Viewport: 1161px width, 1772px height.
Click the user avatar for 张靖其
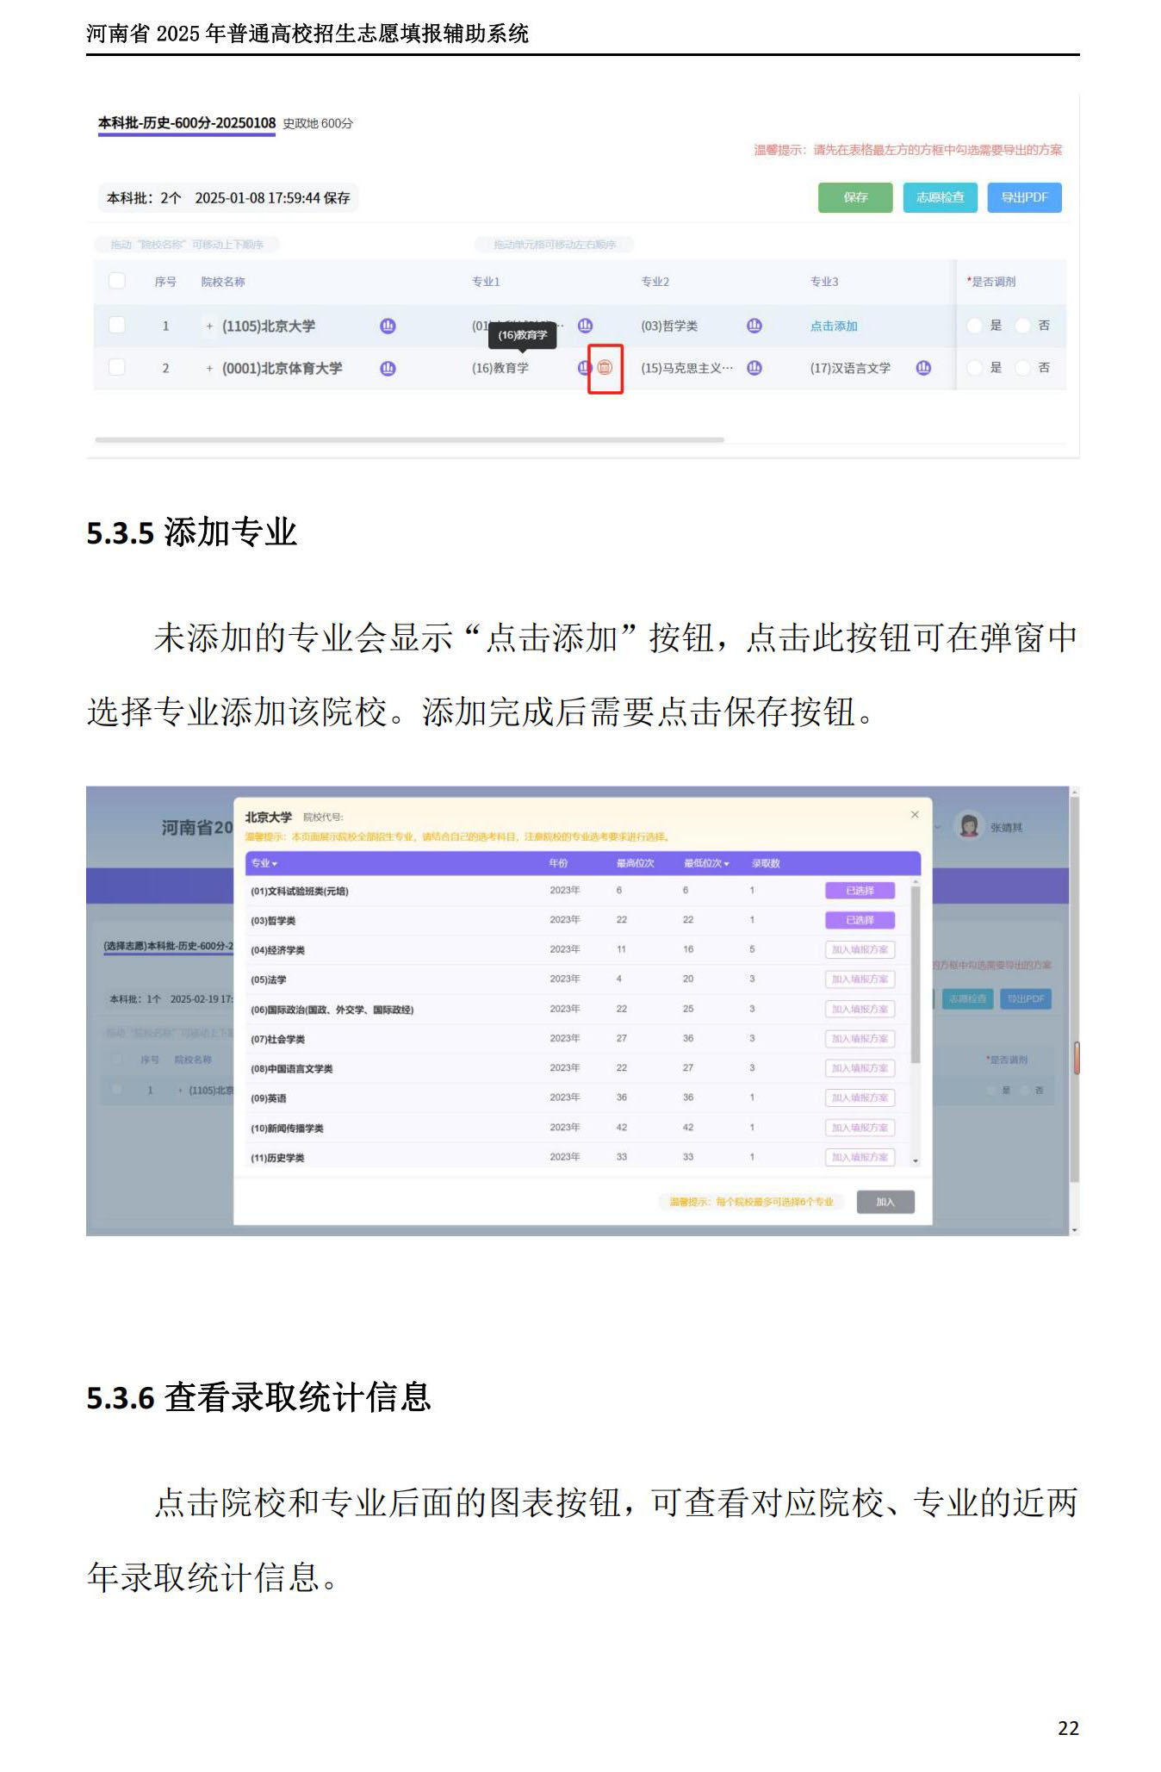[969, 826]
